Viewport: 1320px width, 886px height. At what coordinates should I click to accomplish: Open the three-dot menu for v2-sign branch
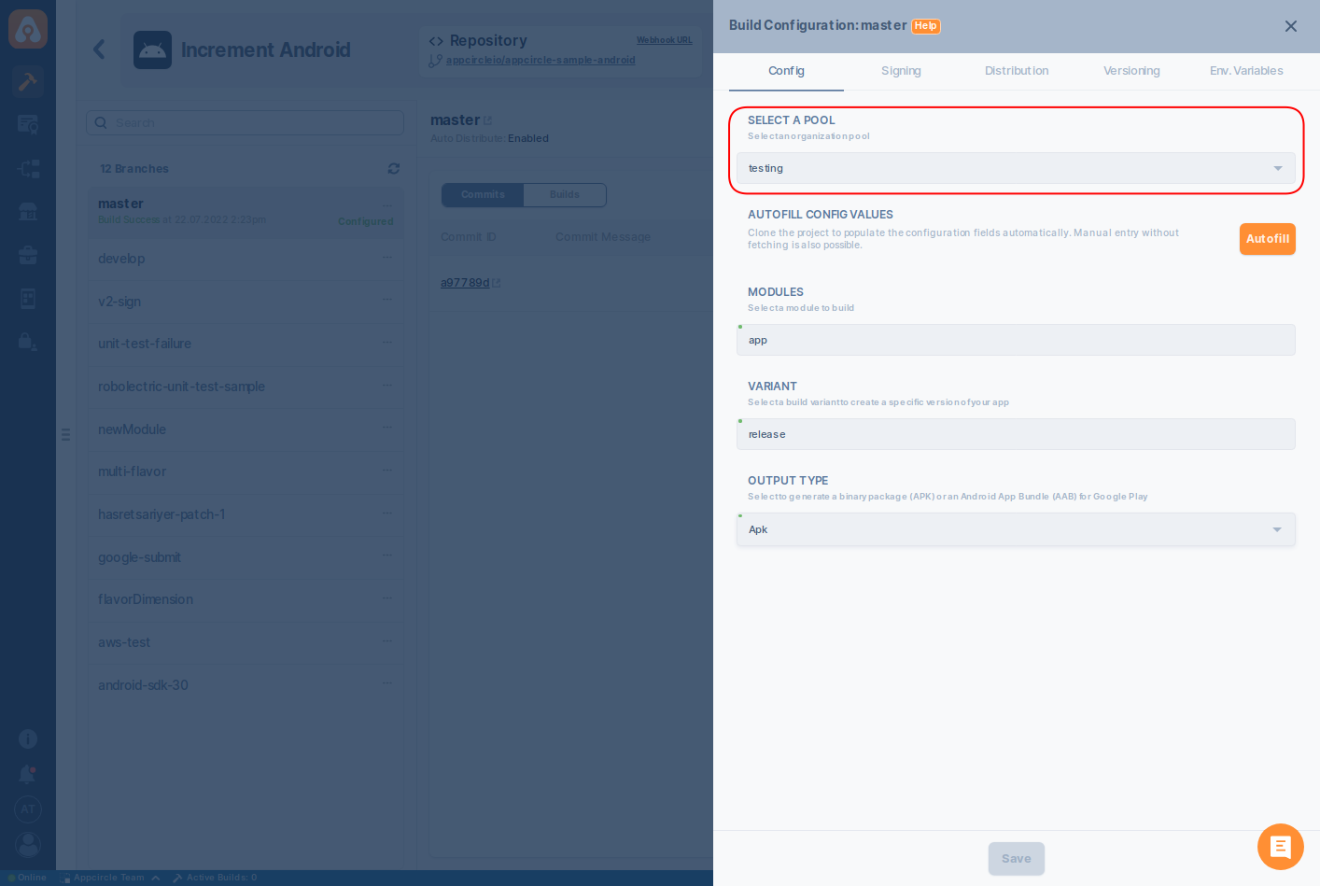click(387, 301)
